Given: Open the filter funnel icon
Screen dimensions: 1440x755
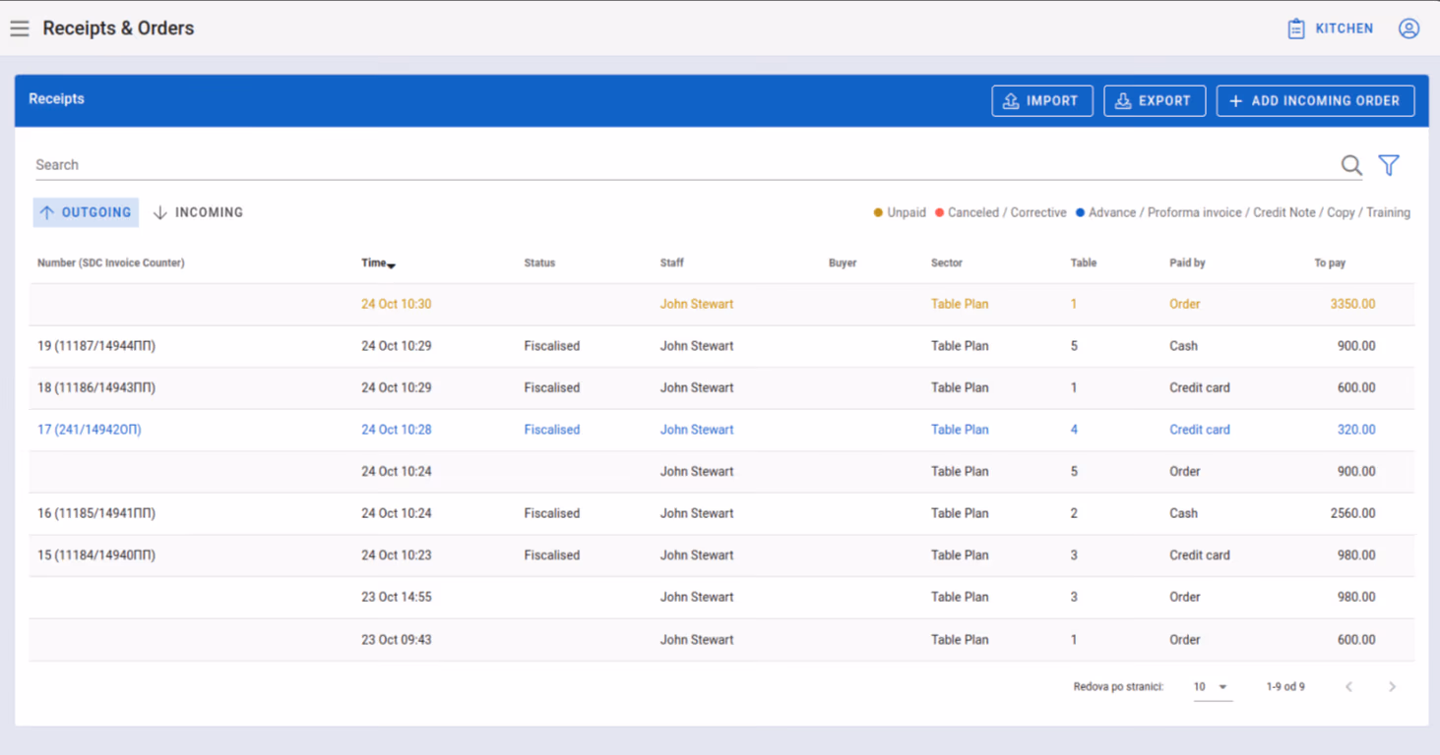Looking at the screenshot, I should pyautogui.click(x=1389, y=165).
